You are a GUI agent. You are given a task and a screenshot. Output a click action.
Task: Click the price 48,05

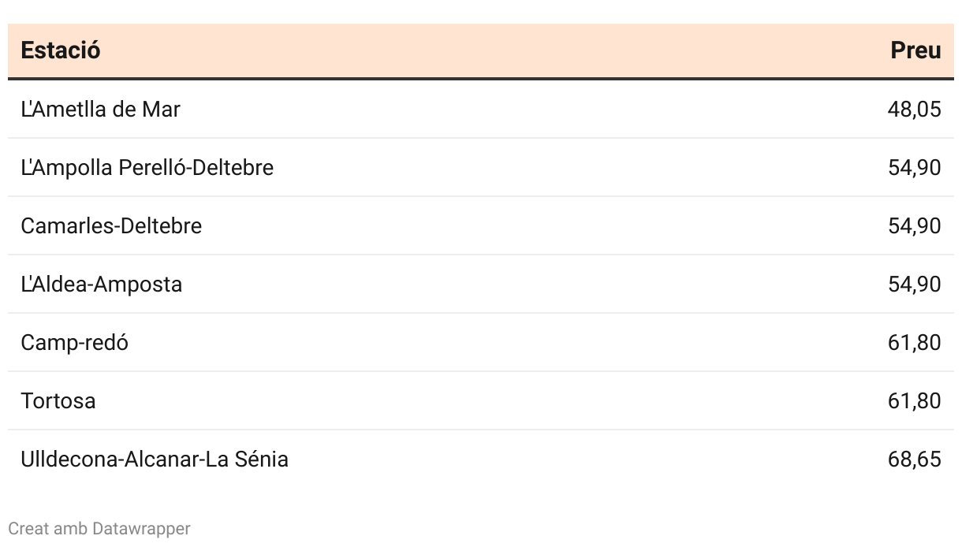914,109
